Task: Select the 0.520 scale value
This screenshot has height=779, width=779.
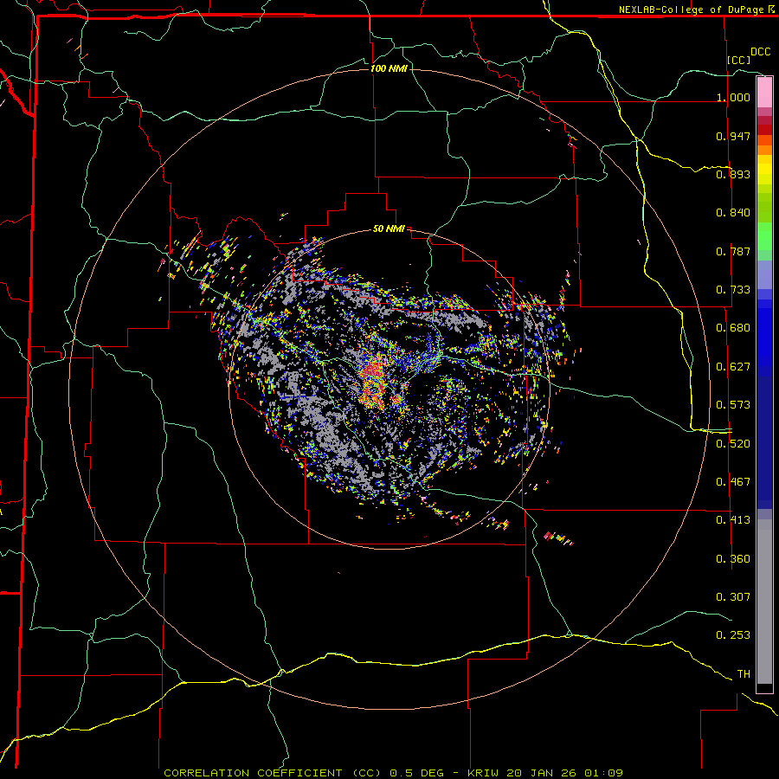Action: coord(733,444)
